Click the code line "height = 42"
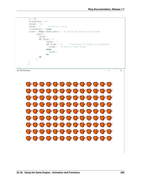This screenshot has height=183, width=141. tap(36, 24)
